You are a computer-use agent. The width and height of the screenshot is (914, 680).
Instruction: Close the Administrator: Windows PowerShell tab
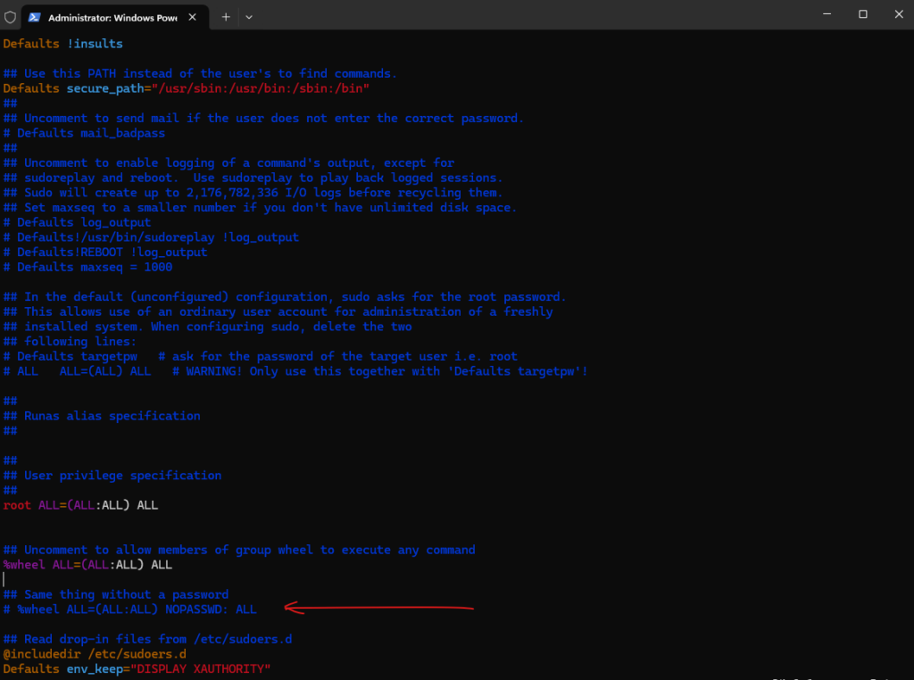tap(194, 17)
